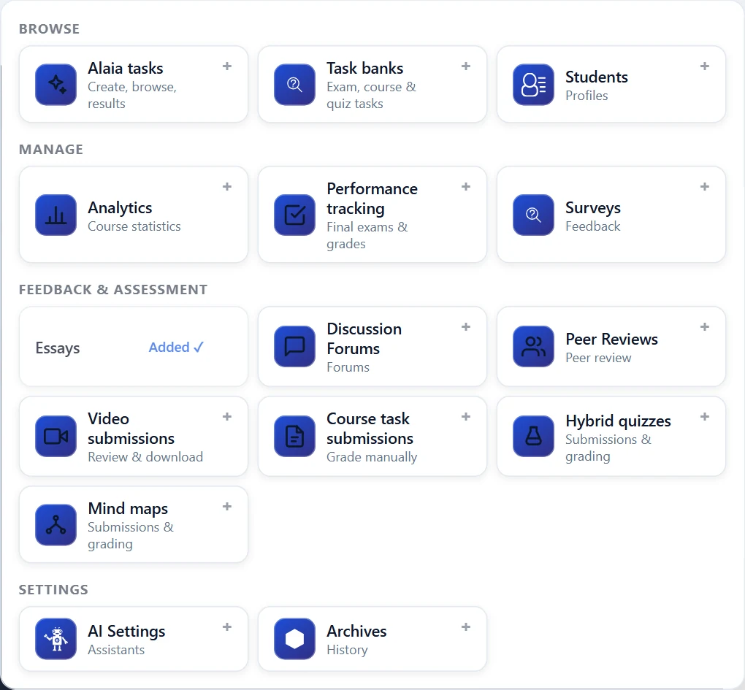This screenshot has width=745, height=690.
Task: Select the Course task submissions title
Action: coord(370,429)
